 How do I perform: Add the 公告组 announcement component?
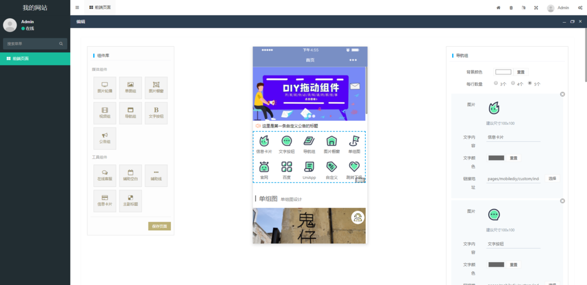[x=105, y=138]
